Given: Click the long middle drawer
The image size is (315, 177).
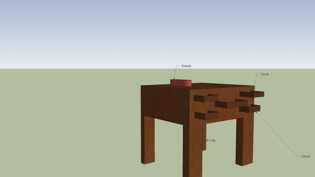Looking at the screenshot, I should pos(230,104).
